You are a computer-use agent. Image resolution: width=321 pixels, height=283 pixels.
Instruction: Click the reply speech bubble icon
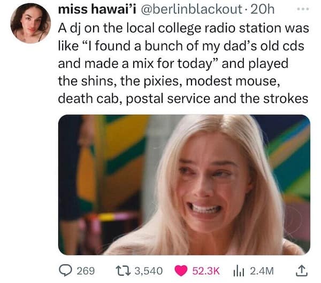point(65,270)
